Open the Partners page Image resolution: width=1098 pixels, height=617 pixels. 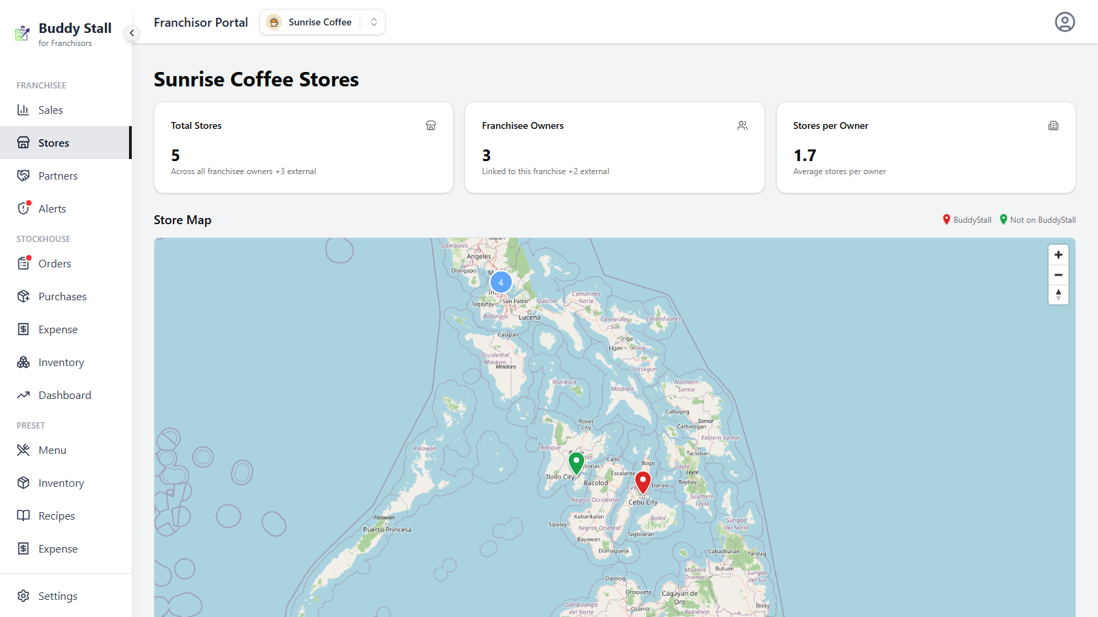pyautogui.click(x=66, y=176)
